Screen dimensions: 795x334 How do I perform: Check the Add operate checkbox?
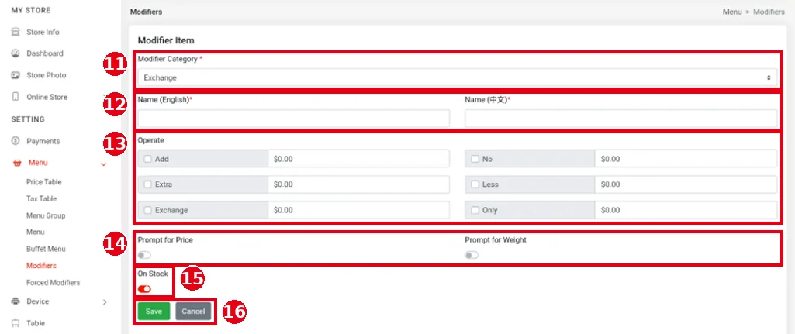[147, 159]
